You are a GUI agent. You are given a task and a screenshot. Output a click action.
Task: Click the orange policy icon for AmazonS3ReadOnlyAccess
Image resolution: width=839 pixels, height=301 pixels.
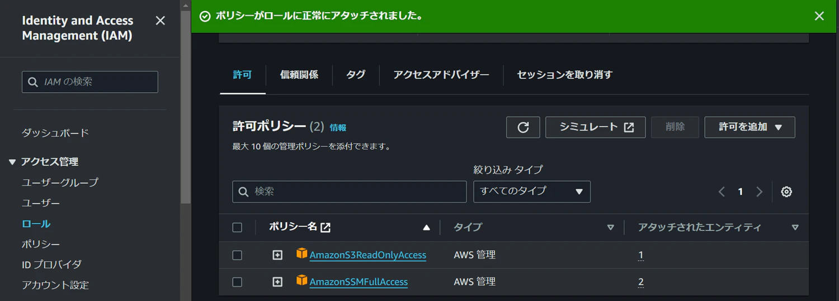(302, 254)
